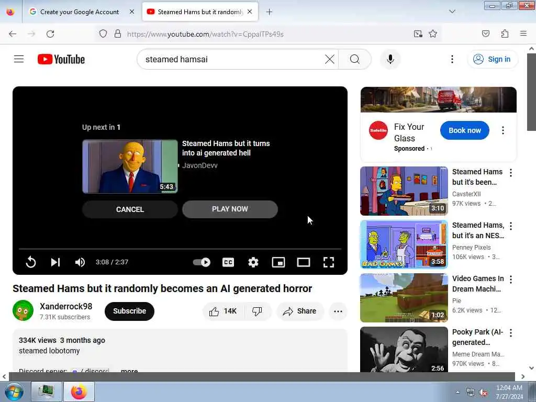This screenshot has width=536, height=402.
Task: Share the video
Action: click(x=300, y=311)
